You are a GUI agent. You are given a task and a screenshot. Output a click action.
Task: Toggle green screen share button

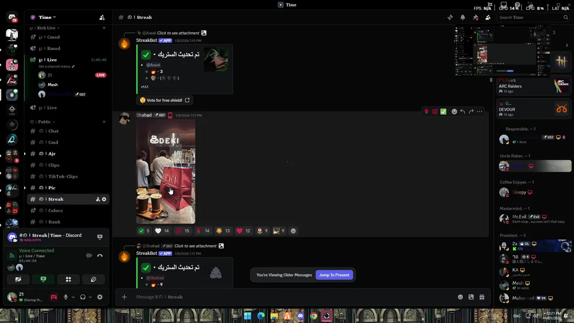pyautogui.click(x=43, y=279)
